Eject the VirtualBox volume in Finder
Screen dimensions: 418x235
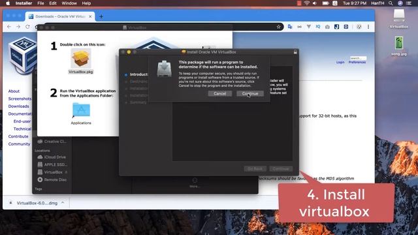66,172
